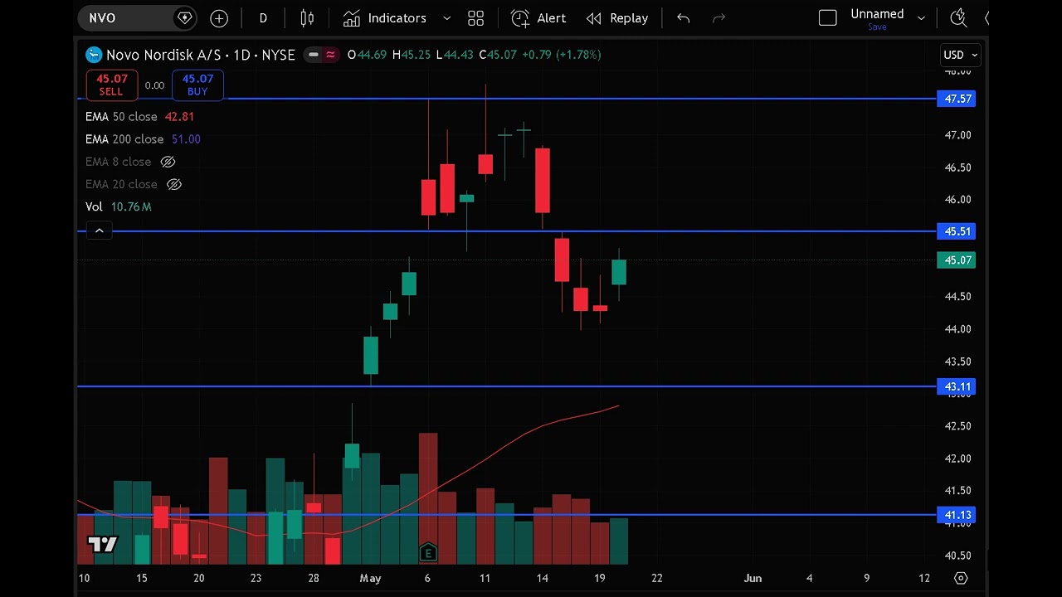
Task: Open the candlestick chart type selector
Action: pos(307,17)
